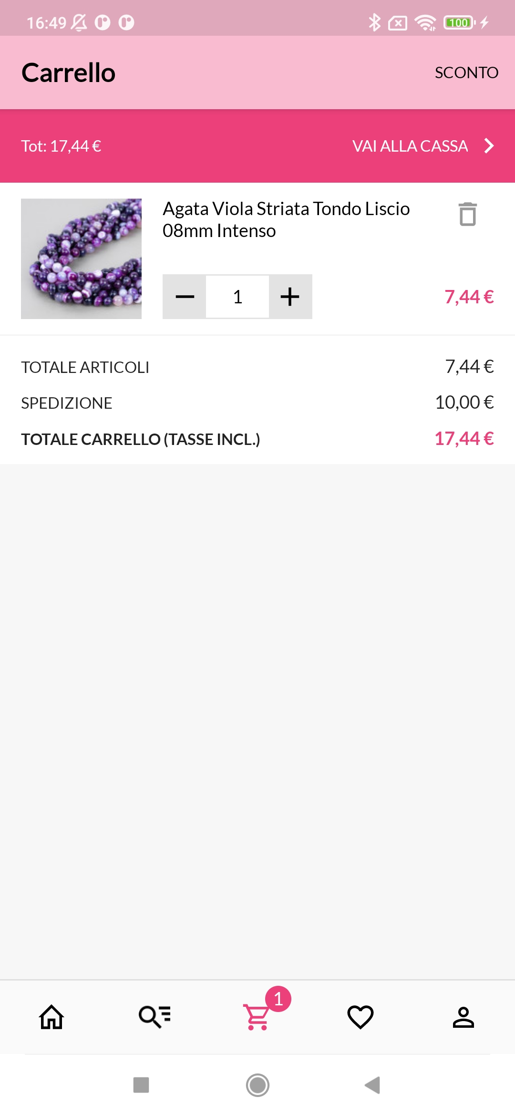Tap the Carrello page title

pyautogui.click(x=69, y=72)
